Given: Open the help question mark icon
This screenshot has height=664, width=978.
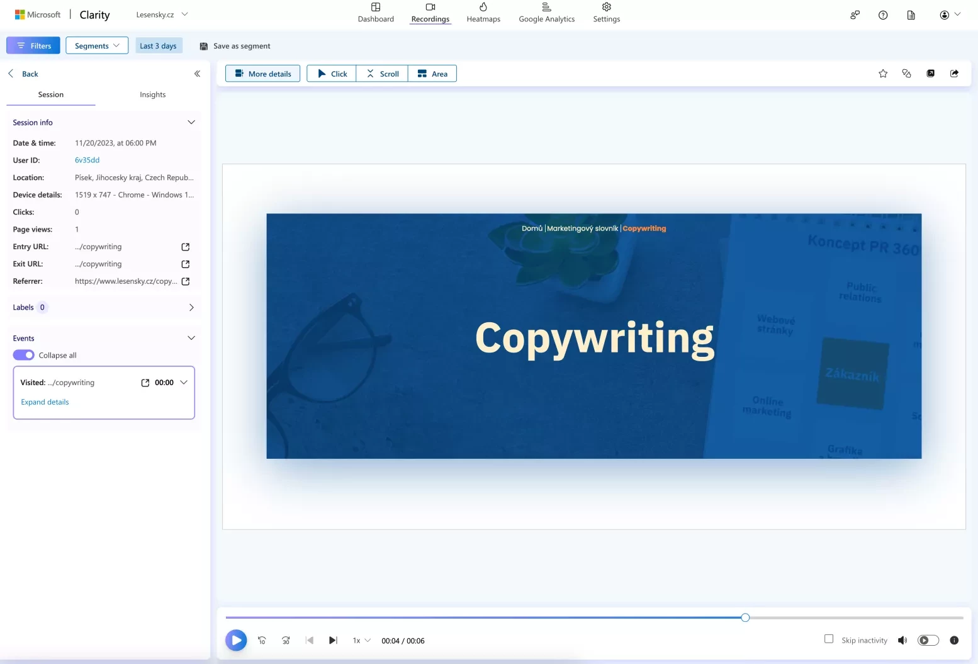Looking at the screenshot, I should tap(883, 15).
